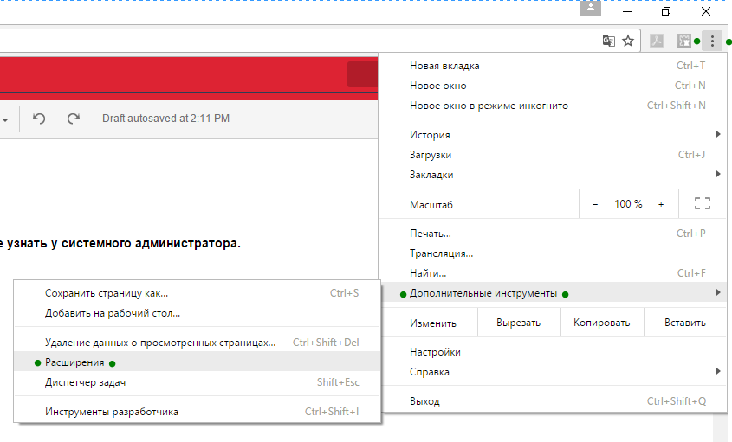The height and width of the screenshot is (442, 732).
Task: Choose Добавить на рабочий стол...
Action: click(197, 313)
